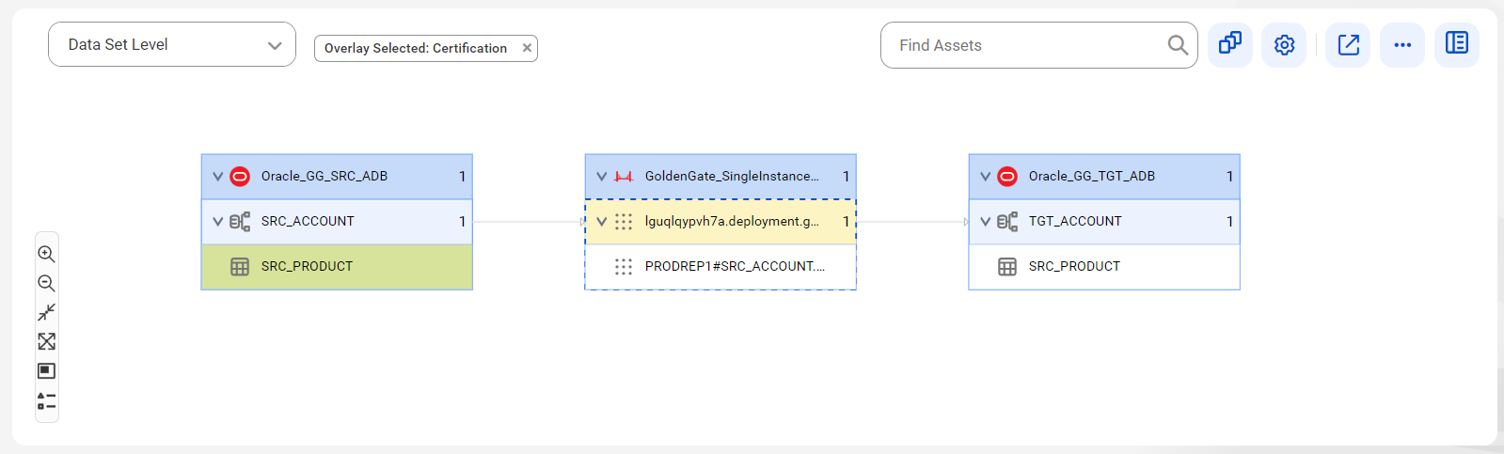The height and width of the screenshot is (454, 1504).
Task: Select the Overlay Selected: Certification chip
Action: click(426, 48)
